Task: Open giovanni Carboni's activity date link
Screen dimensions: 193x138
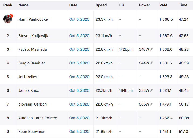Action: 79,104
